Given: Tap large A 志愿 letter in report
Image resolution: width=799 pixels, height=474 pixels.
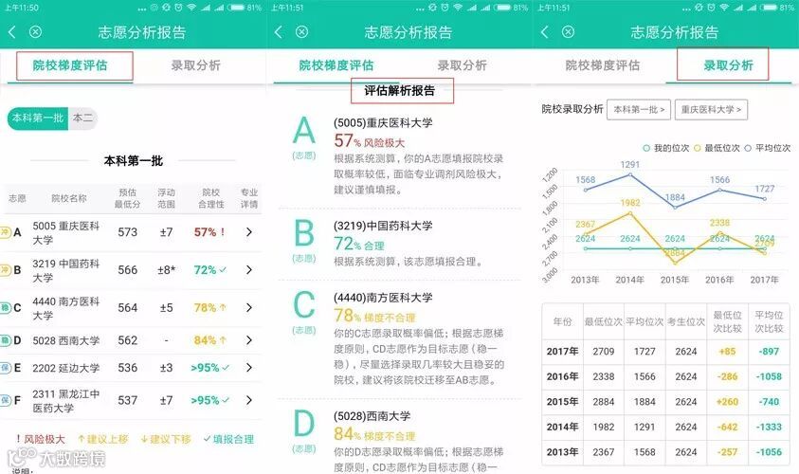Looking at the screenshot, I should pos(304,131).
